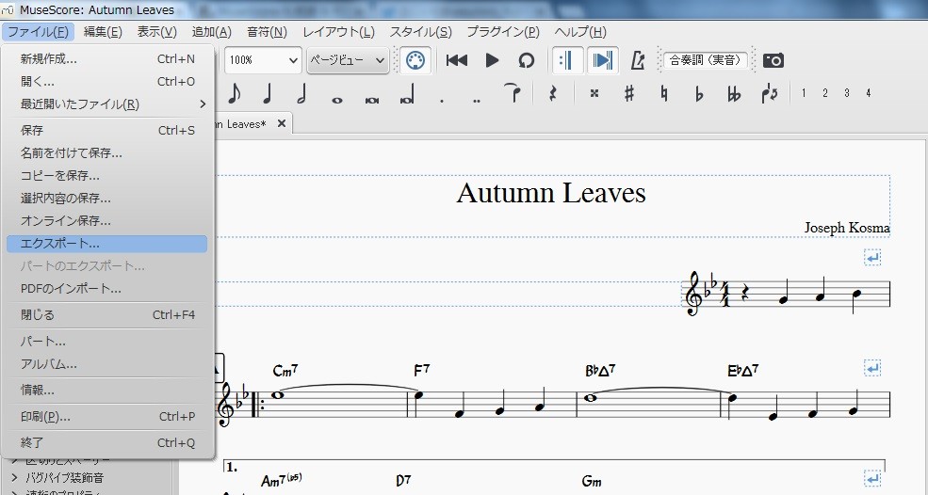Toggle pan score during playback
Image resolution: width=928 pixels, height=495 pixels.
tap(602, 60)
